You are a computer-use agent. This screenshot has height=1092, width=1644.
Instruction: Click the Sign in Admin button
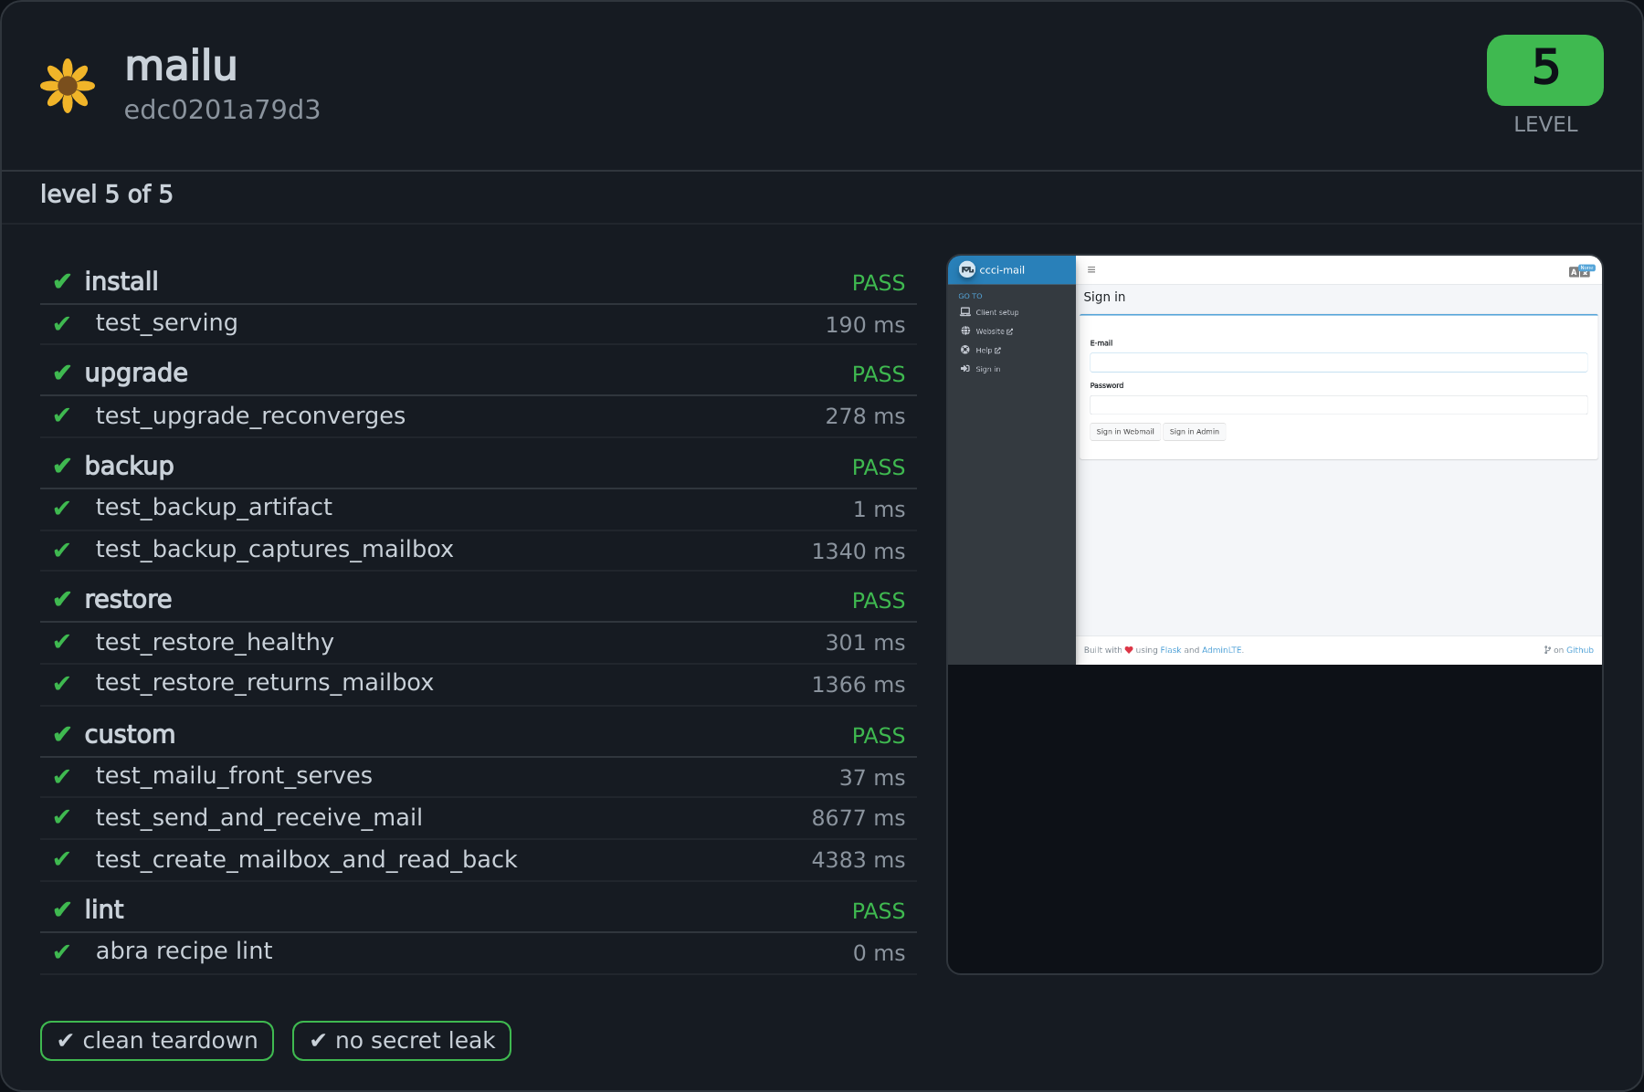tap(1195, 432)
